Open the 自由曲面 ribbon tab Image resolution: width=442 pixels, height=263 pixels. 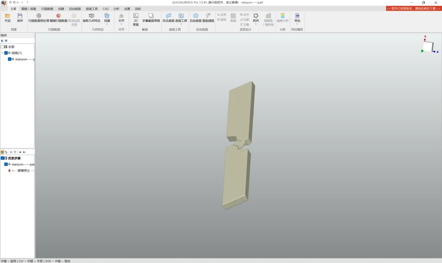pyautogui.click(x=75, y=9)
